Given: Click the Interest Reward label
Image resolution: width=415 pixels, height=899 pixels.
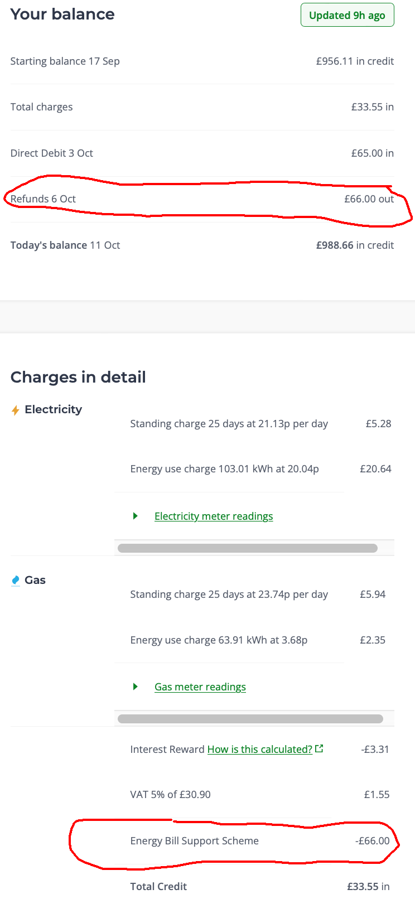Looking at the screenshot, I should coord(167,750).
